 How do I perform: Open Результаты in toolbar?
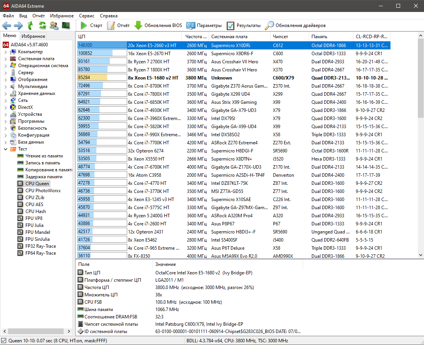tap(243, 26)
